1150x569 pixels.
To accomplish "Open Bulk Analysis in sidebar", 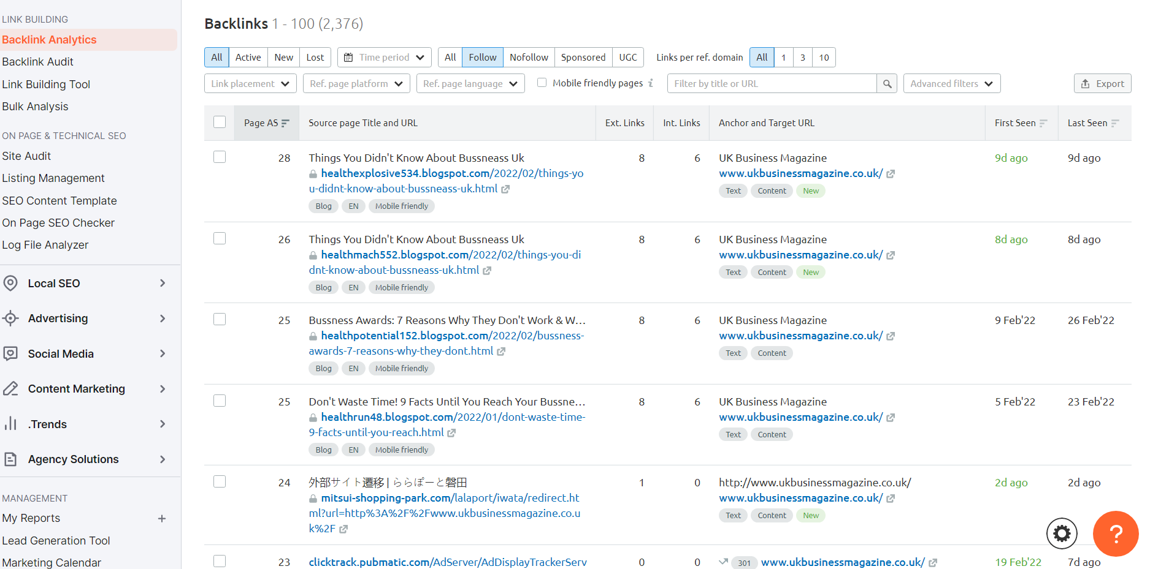I will (x=35, y=107).
